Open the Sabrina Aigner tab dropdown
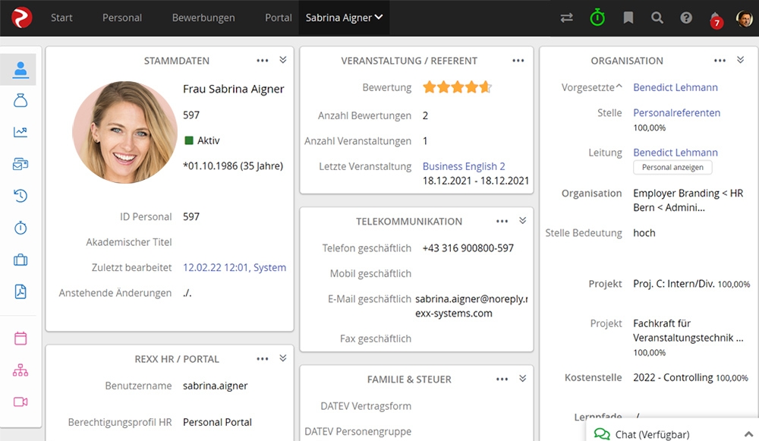This screenshot has width=759, height=441. 344,17
